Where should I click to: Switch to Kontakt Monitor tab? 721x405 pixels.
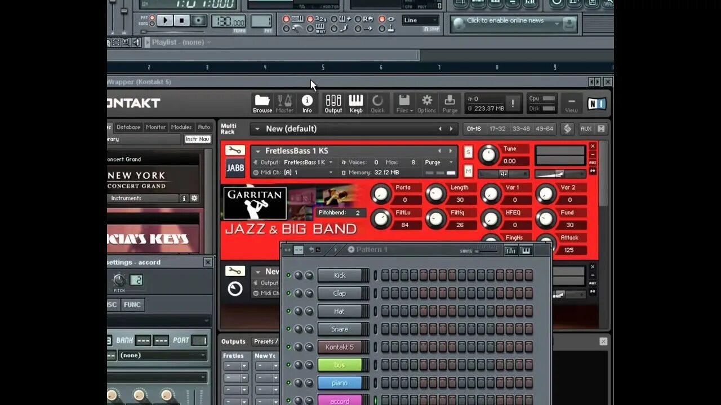[x=156, y=127]
